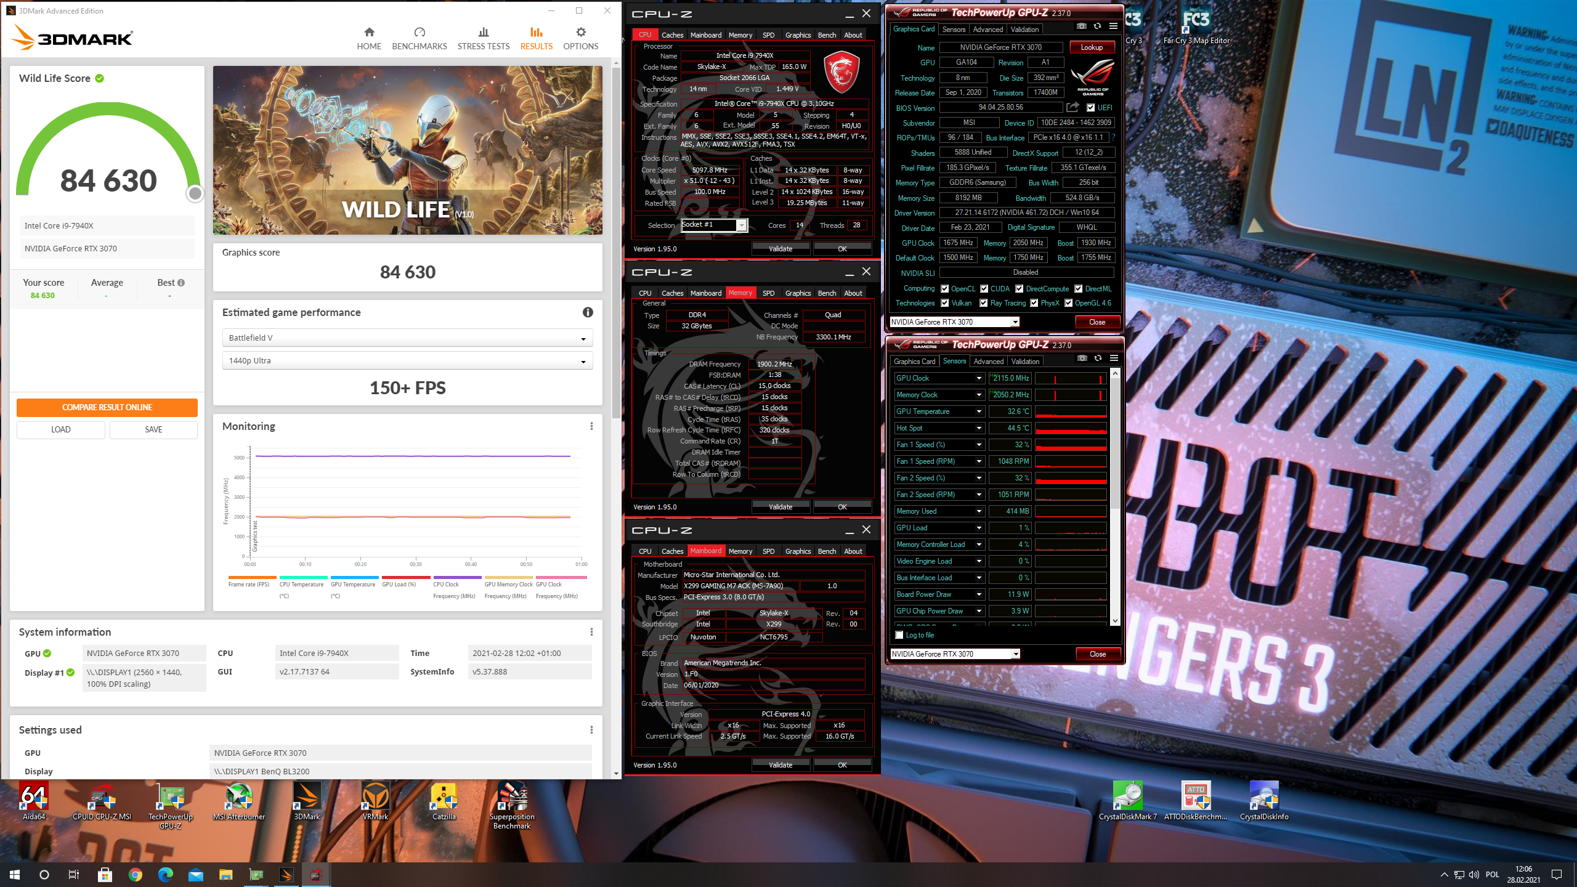Open Windows Start menu
The image size is (1577, 887).
point(15,875)
